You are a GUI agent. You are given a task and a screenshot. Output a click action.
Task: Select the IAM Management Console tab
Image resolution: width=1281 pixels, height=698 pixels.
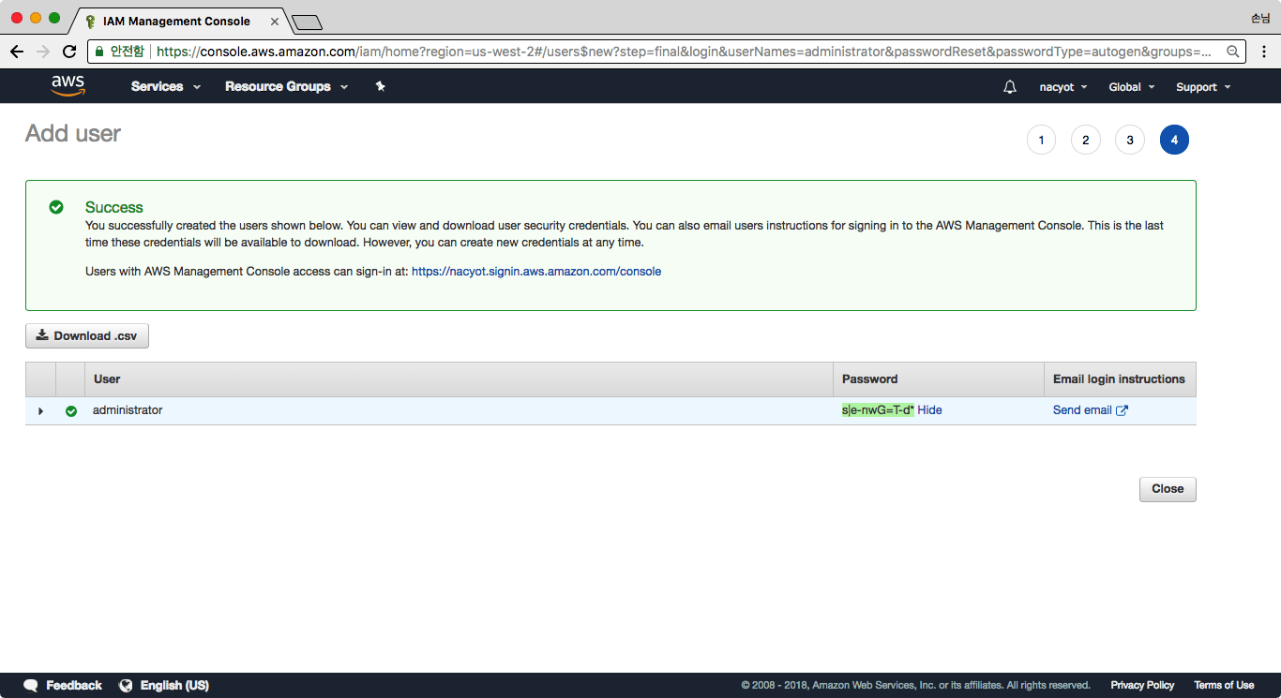point(176,21)
